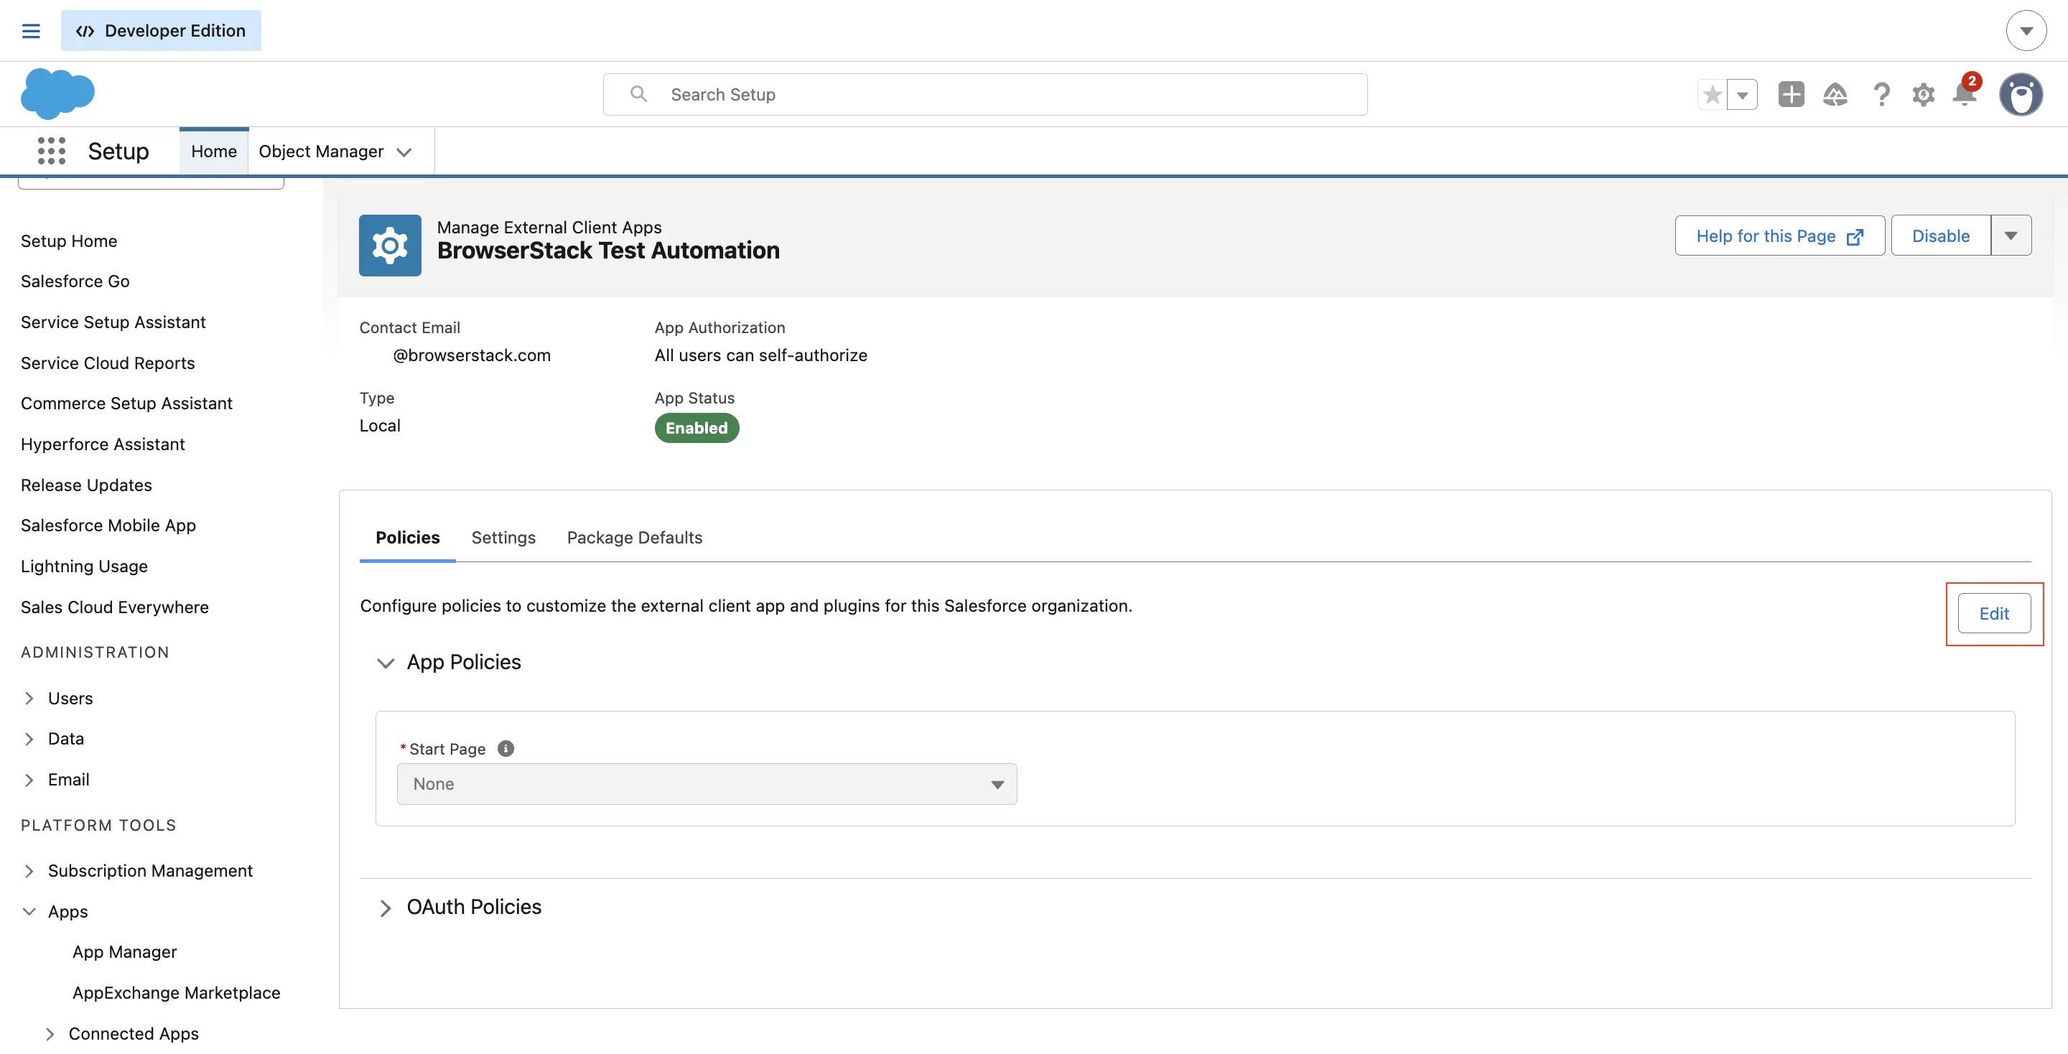The height and width of the screenshot is (1054, 2068).
Task: Click the Salesforce cloud logo
Action: click(x=57, y=93)
